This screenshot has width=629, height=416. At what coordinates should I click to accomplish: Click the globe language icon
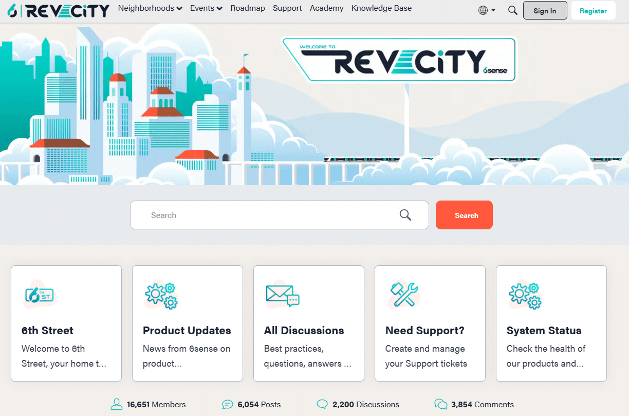[483, 10]
